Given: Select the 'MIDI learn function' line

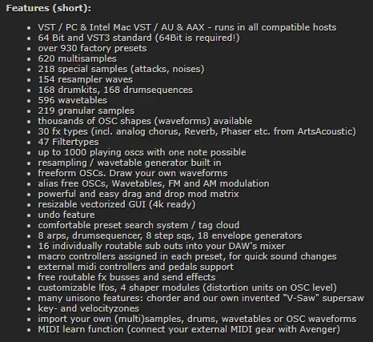Looking at the screenshot, I should point(189,329).
